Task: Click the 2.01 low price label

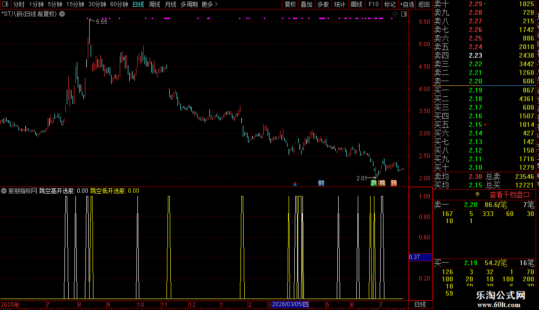Action: click(362, 178)
